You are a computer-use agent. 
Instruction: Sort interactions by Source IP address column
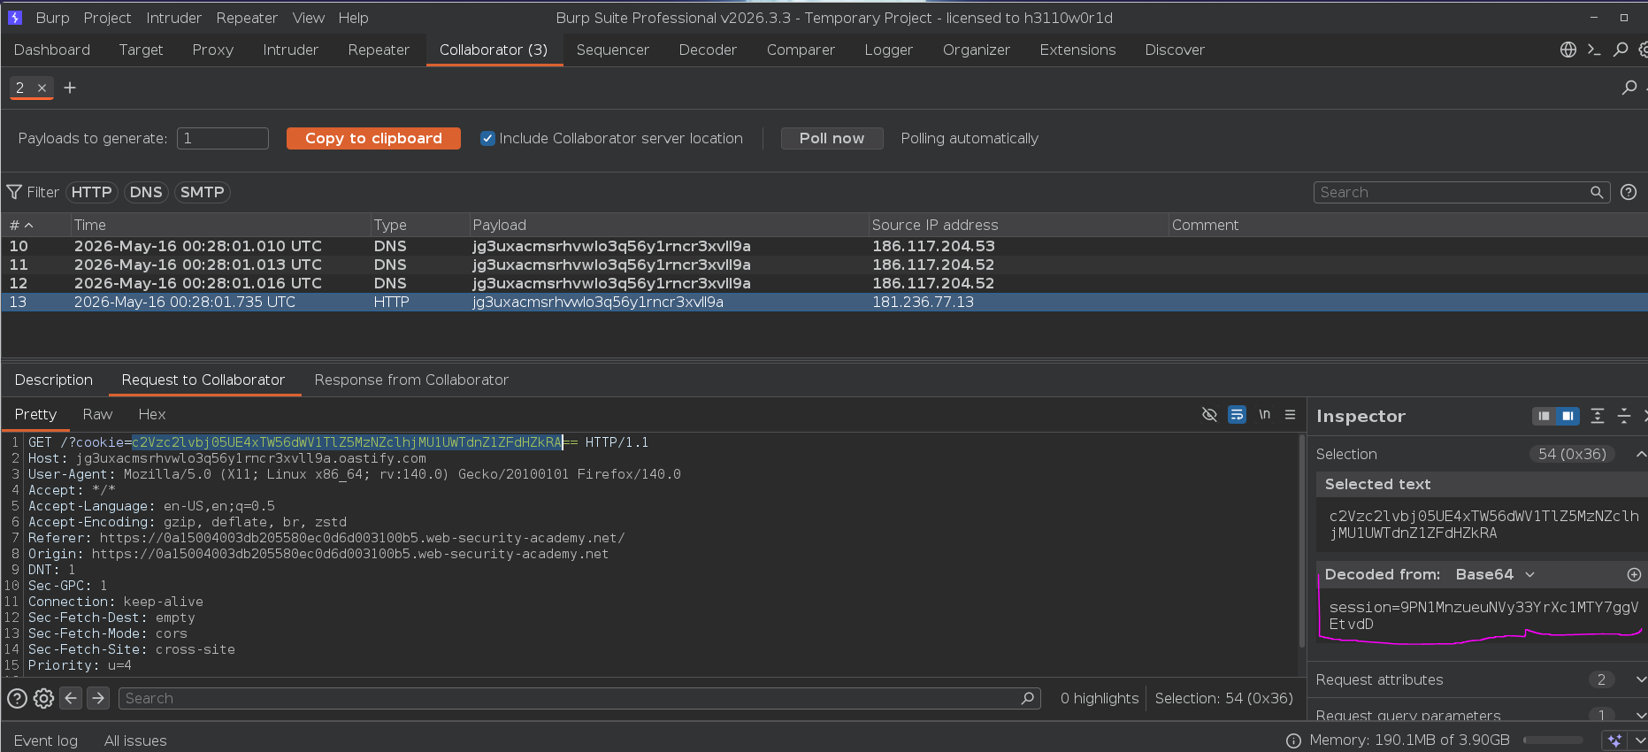[1018, 225]
